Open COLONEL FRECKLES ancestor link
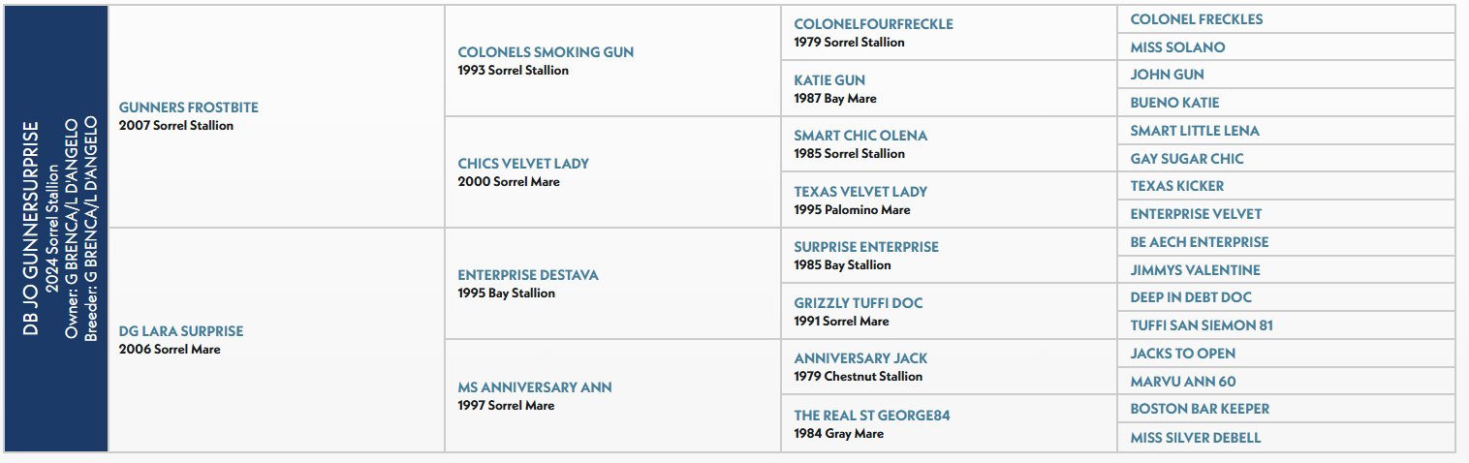The width and height of the screenshot is (1469, 463). (x=1196, y=19)
